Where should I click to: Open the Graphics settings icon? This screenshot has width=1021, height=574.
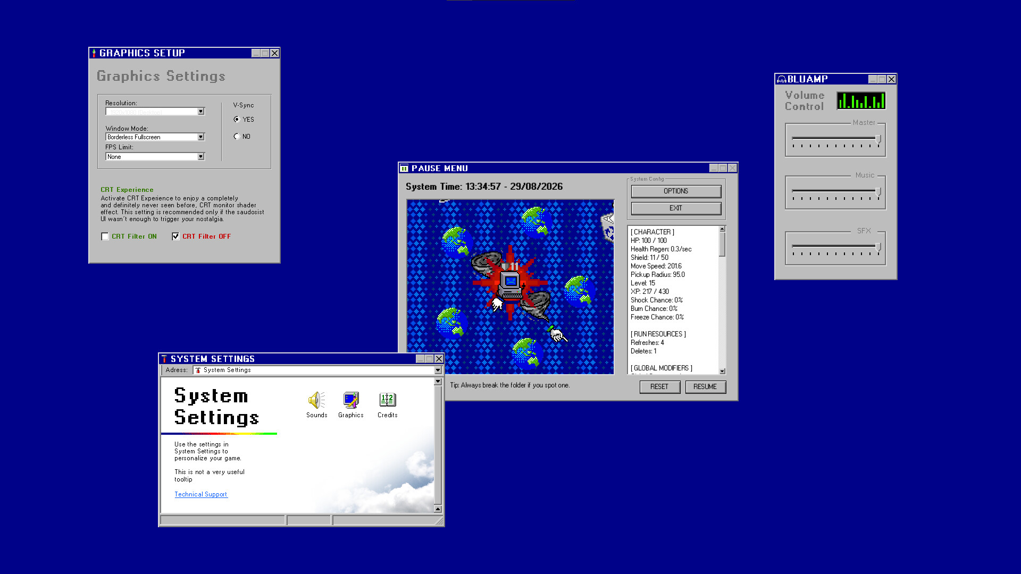351,404
